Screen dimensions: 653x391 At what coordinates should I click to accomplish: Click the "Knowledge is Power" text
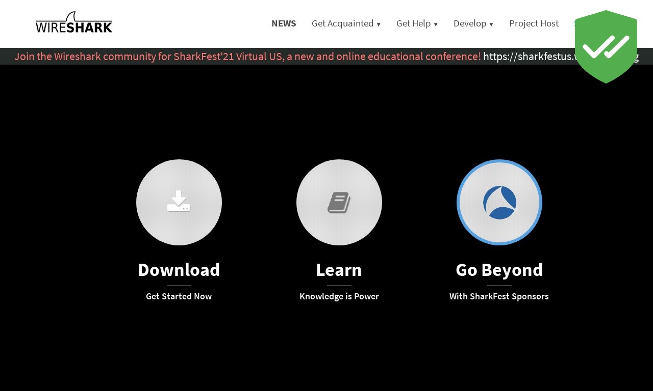339,296
